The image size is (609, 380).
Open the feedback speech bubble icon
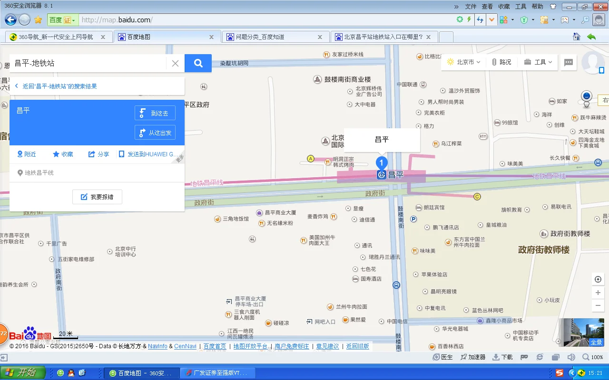pos(568,62)
